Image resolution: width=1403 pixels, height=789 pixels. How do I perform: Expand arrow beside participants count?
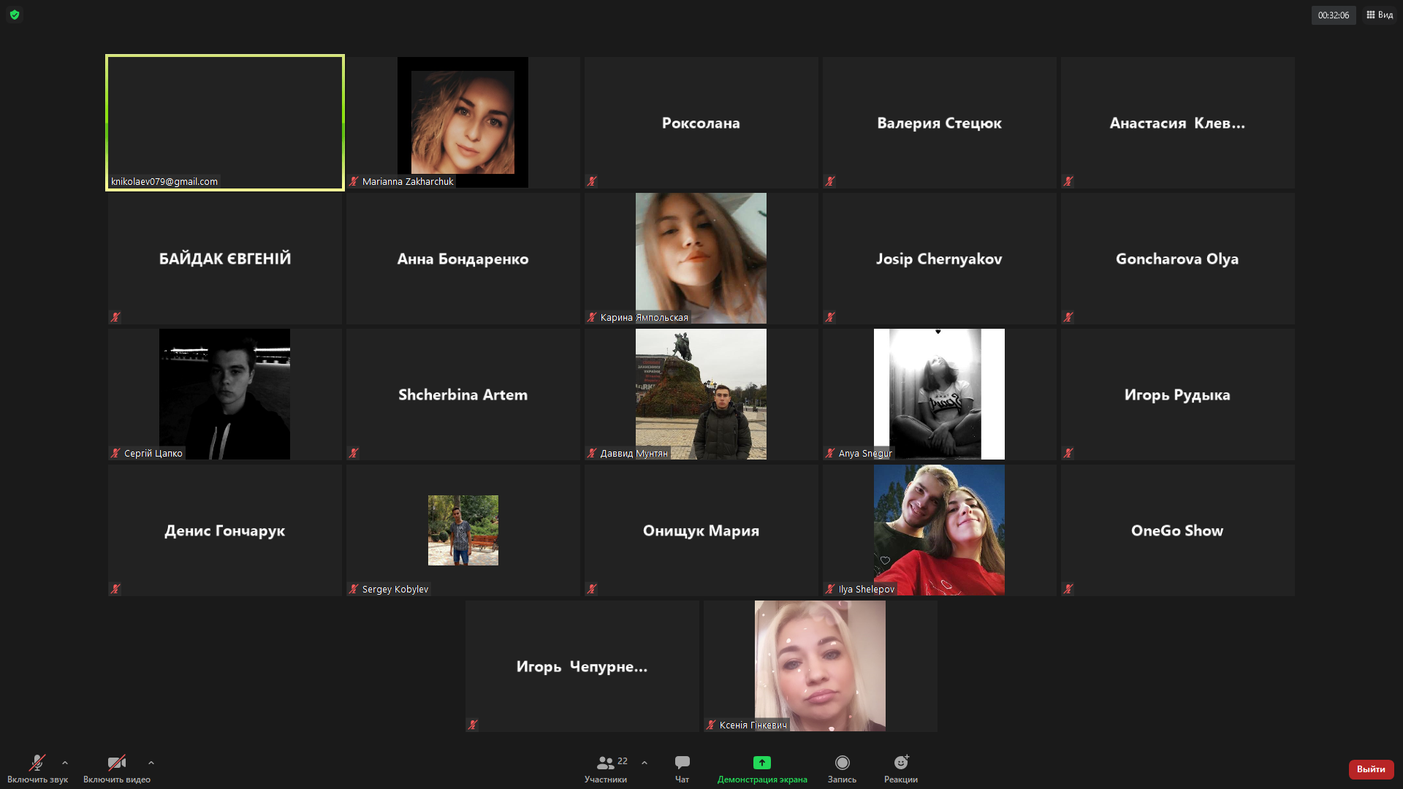click(645, 763)
